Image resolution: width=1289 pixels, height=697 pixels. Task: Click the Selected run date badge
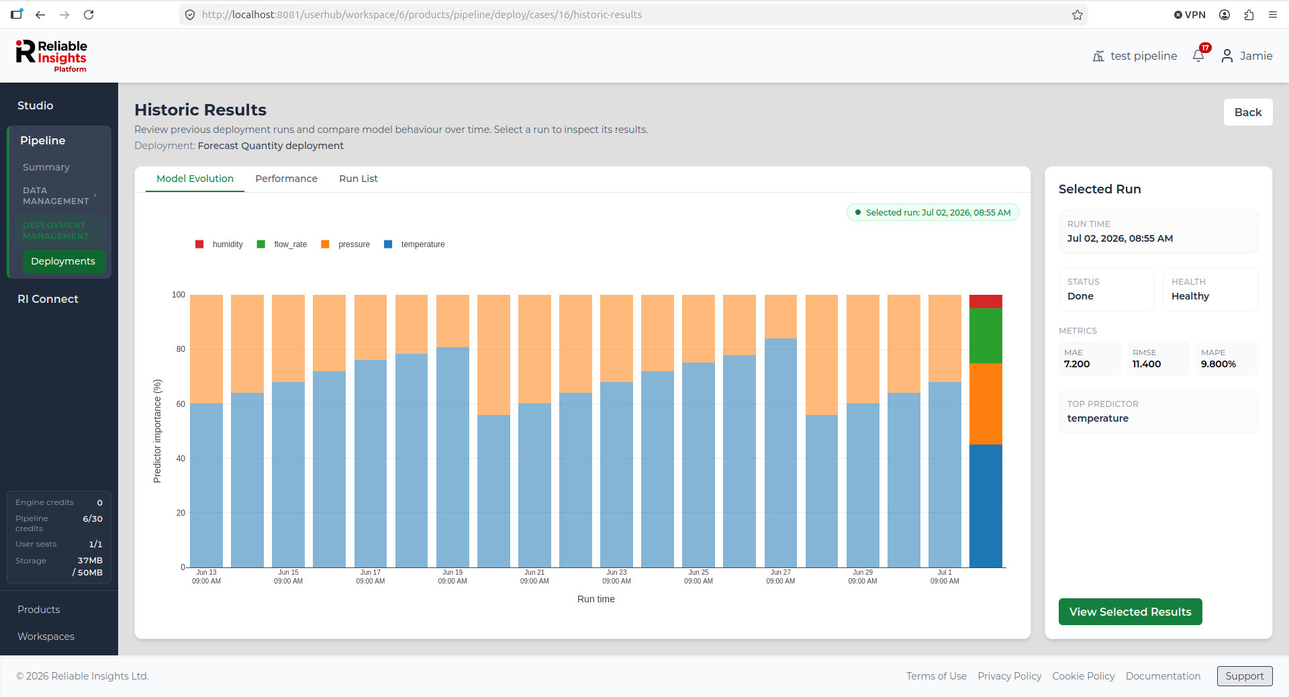[x=933, y=212]
